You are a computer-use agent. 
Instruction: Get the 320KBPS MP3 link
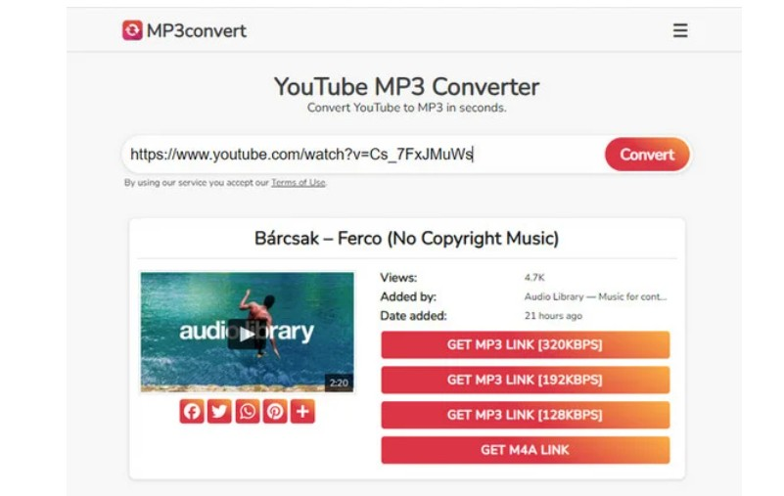click(x=525, y=344)
